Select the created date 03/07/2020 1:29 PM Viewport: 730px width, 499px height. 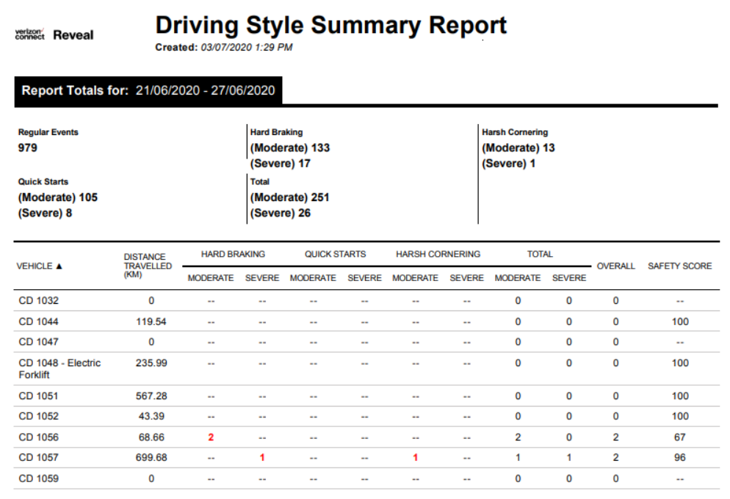(x=247, y=48)
